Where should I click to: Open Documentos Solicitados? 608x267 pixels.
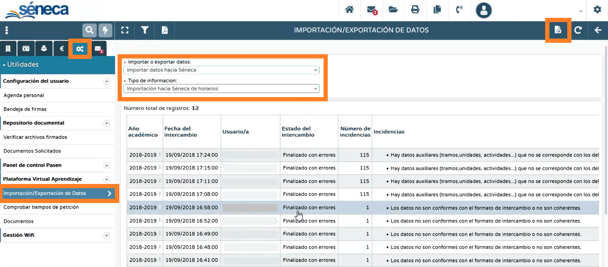[x=57, y=151]
